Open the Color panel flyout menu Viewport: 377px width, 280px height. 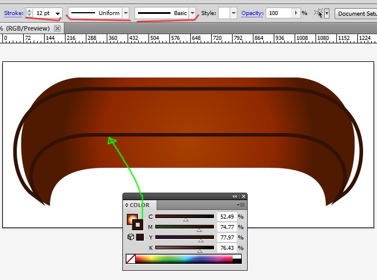241,205
